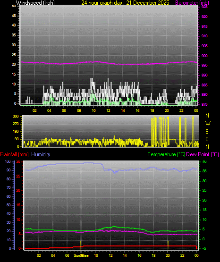Click the "270" wind direction axis value
The height and width of the screenshot is (262, 220).
click(16, 124)
